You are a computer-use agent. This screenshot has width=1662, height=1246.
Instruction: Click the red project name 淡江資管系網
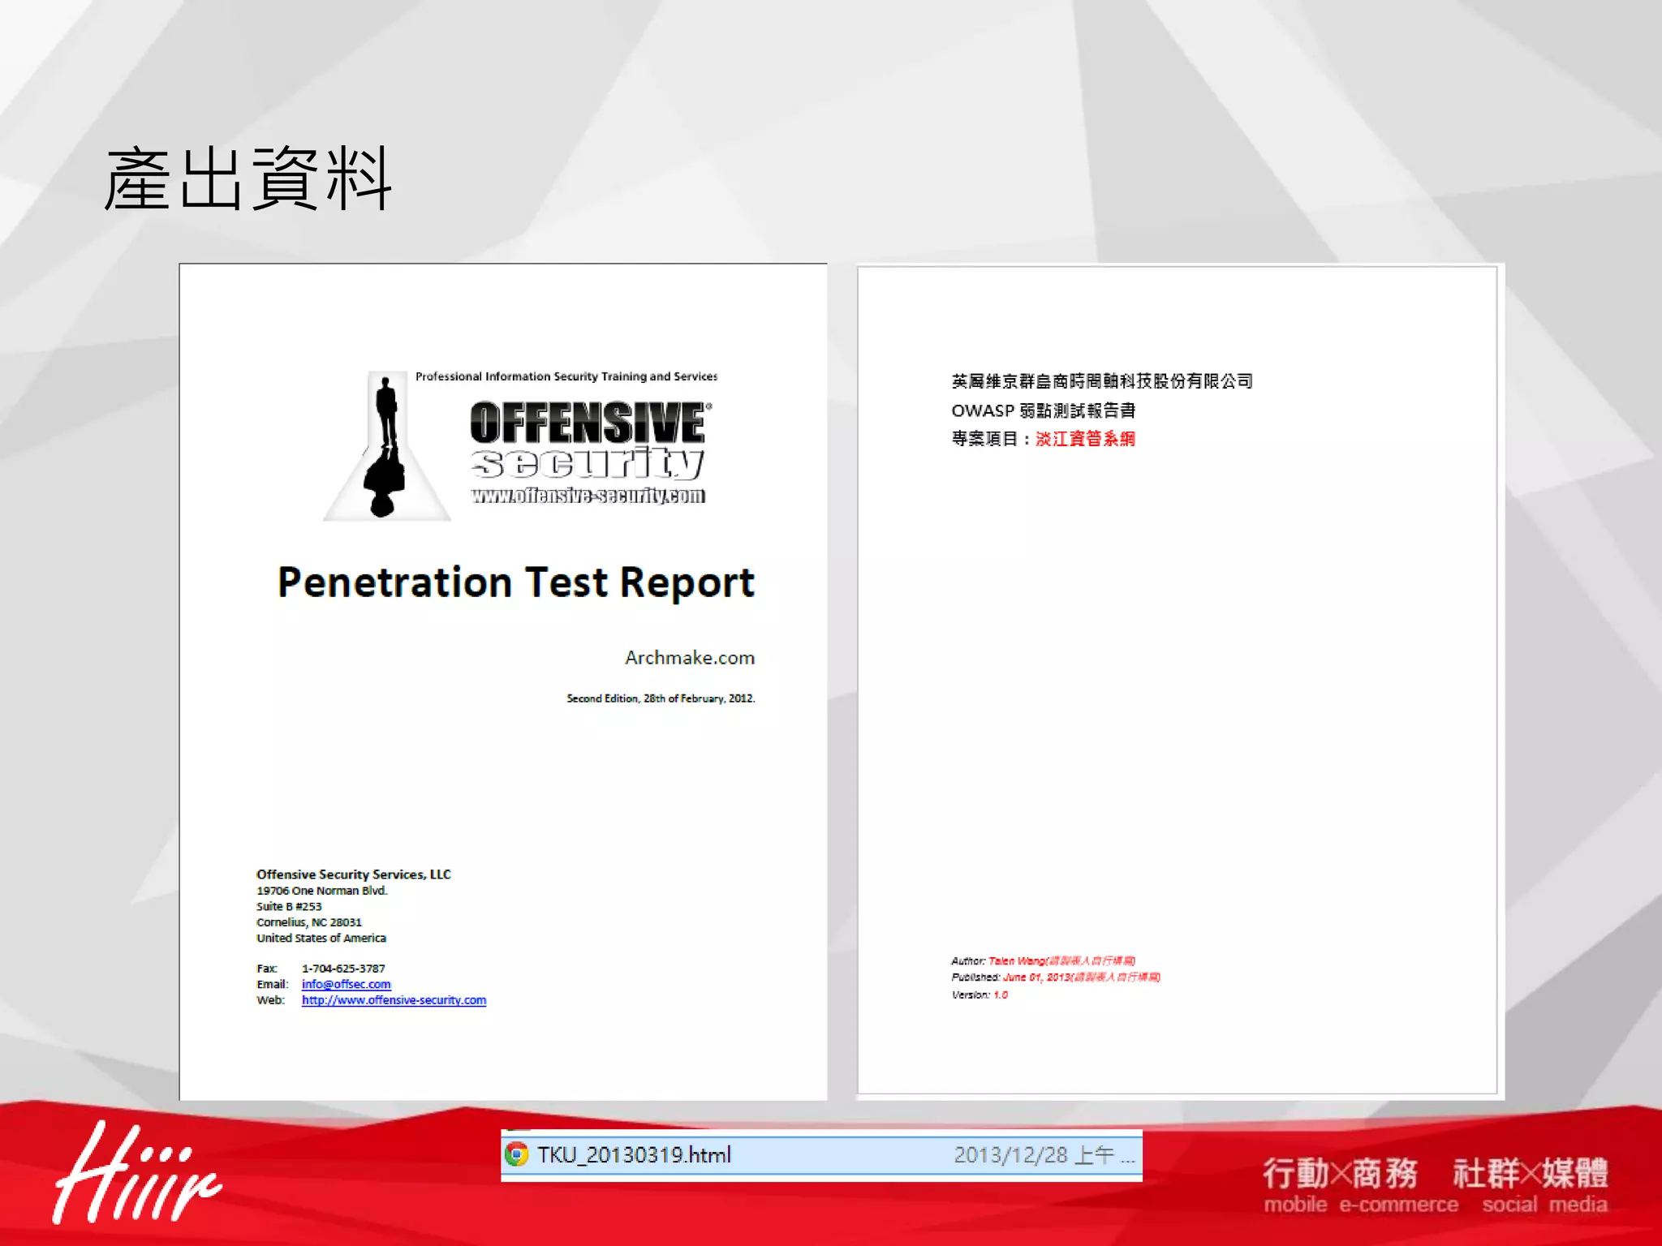point(1085,439)
